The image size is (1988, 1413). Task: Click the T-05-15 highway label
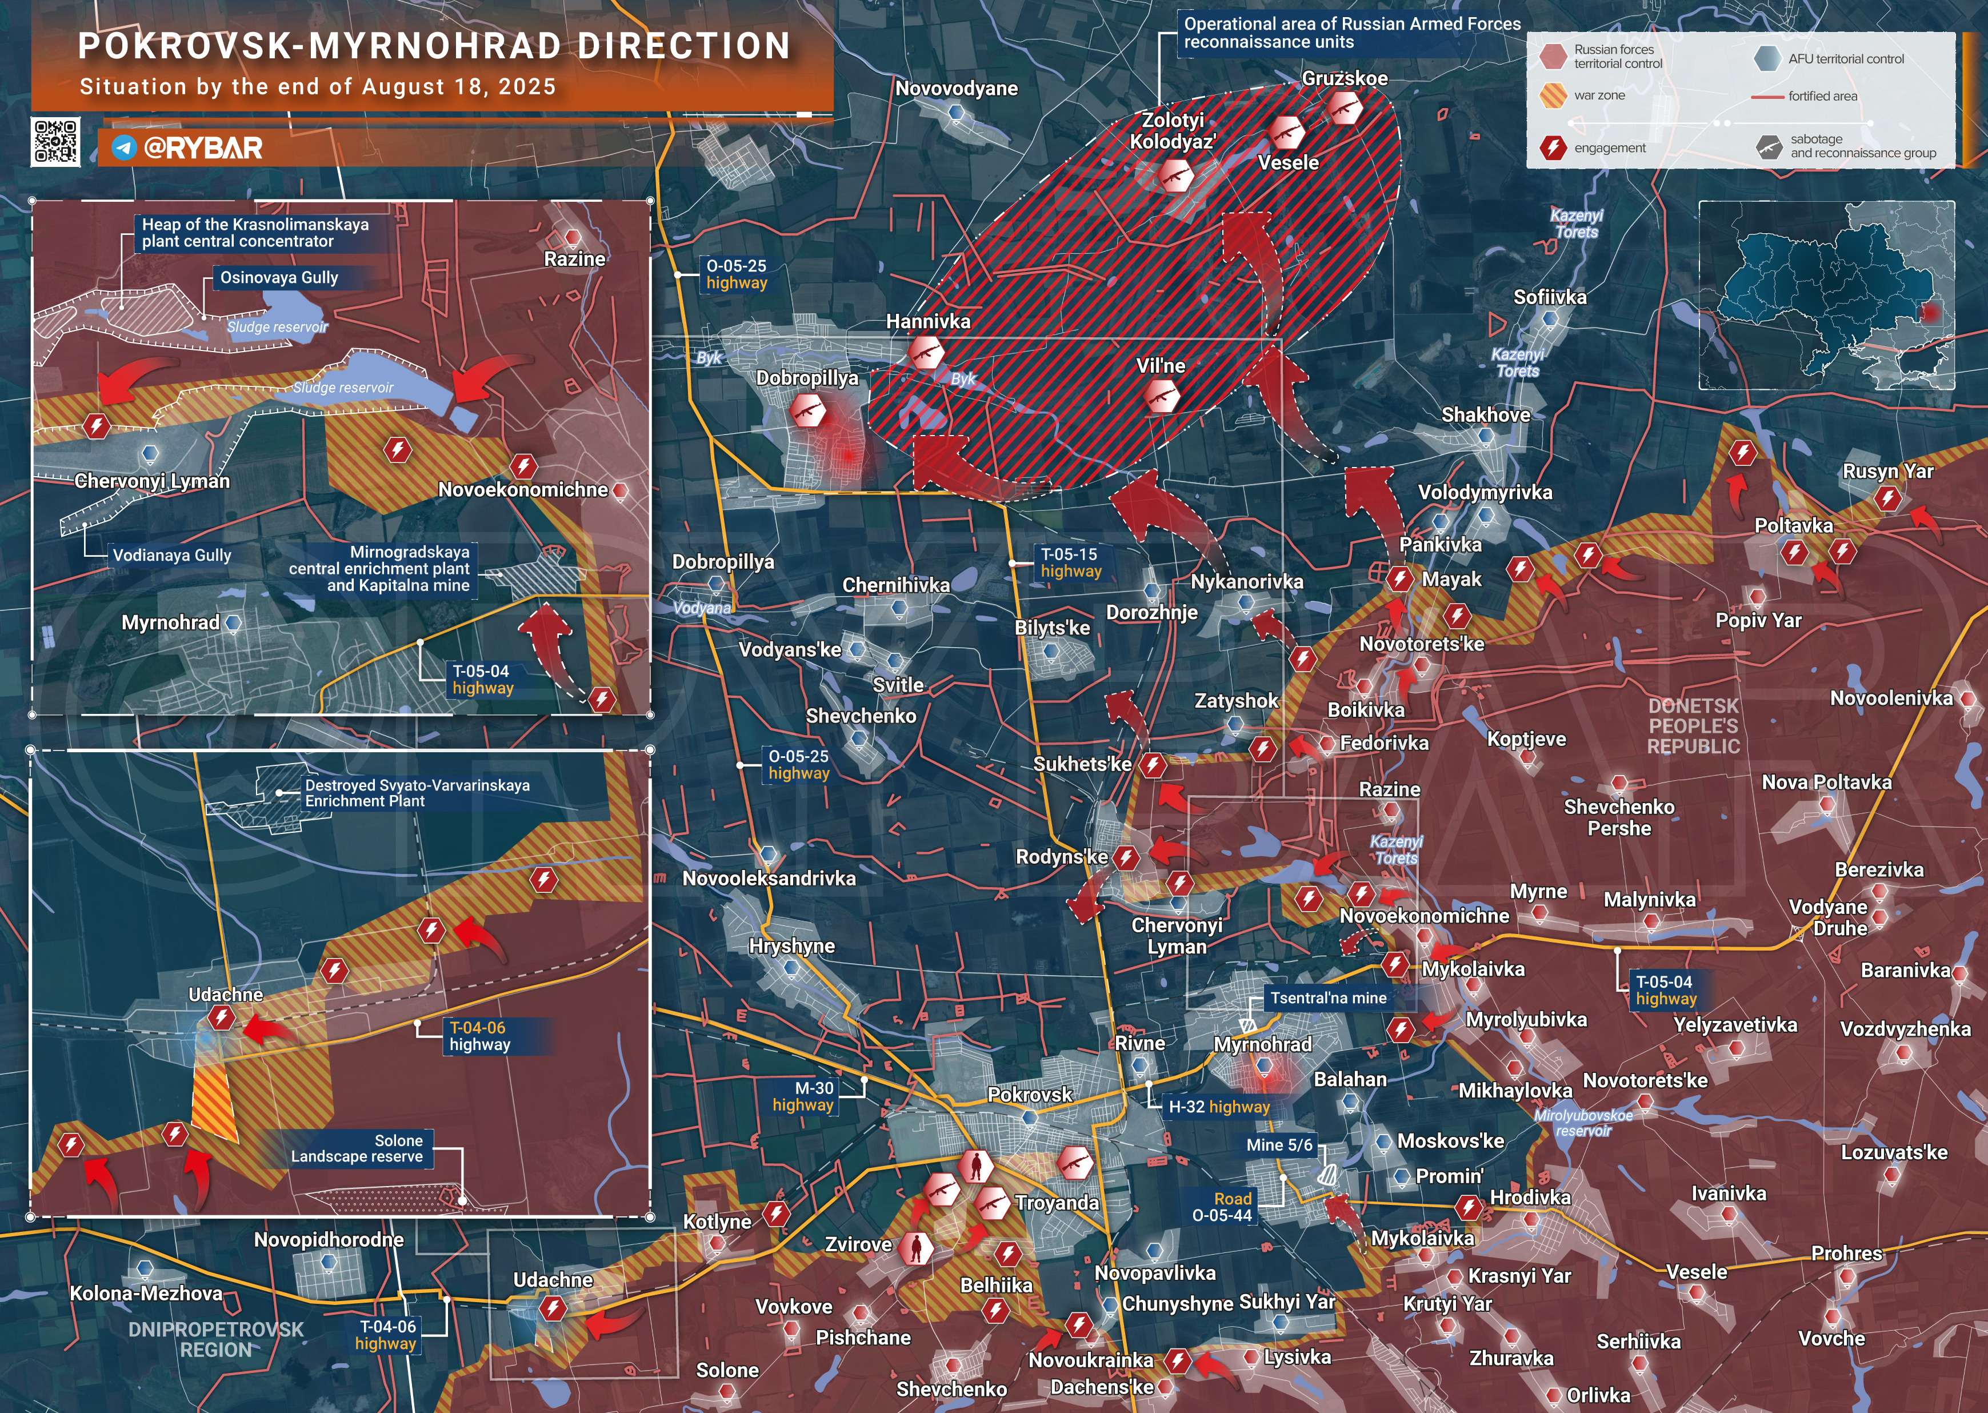(1070, 563)
